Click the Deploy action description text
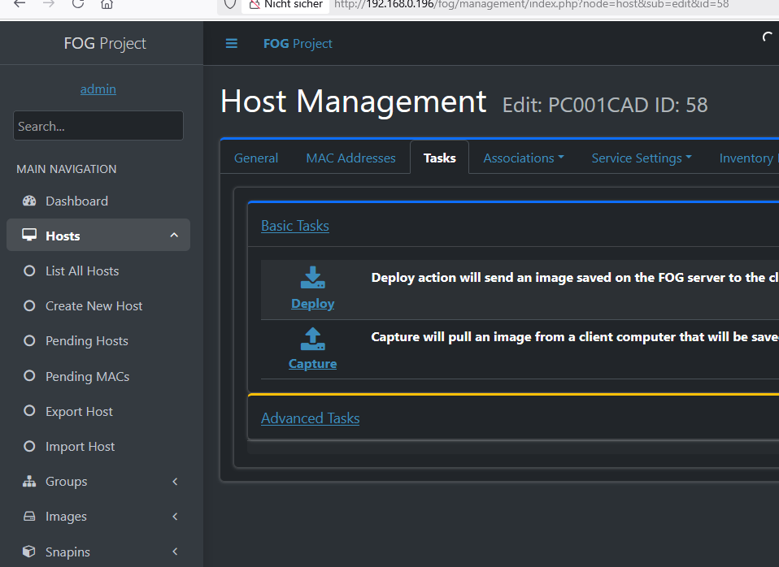 click(x=575, y=278)
